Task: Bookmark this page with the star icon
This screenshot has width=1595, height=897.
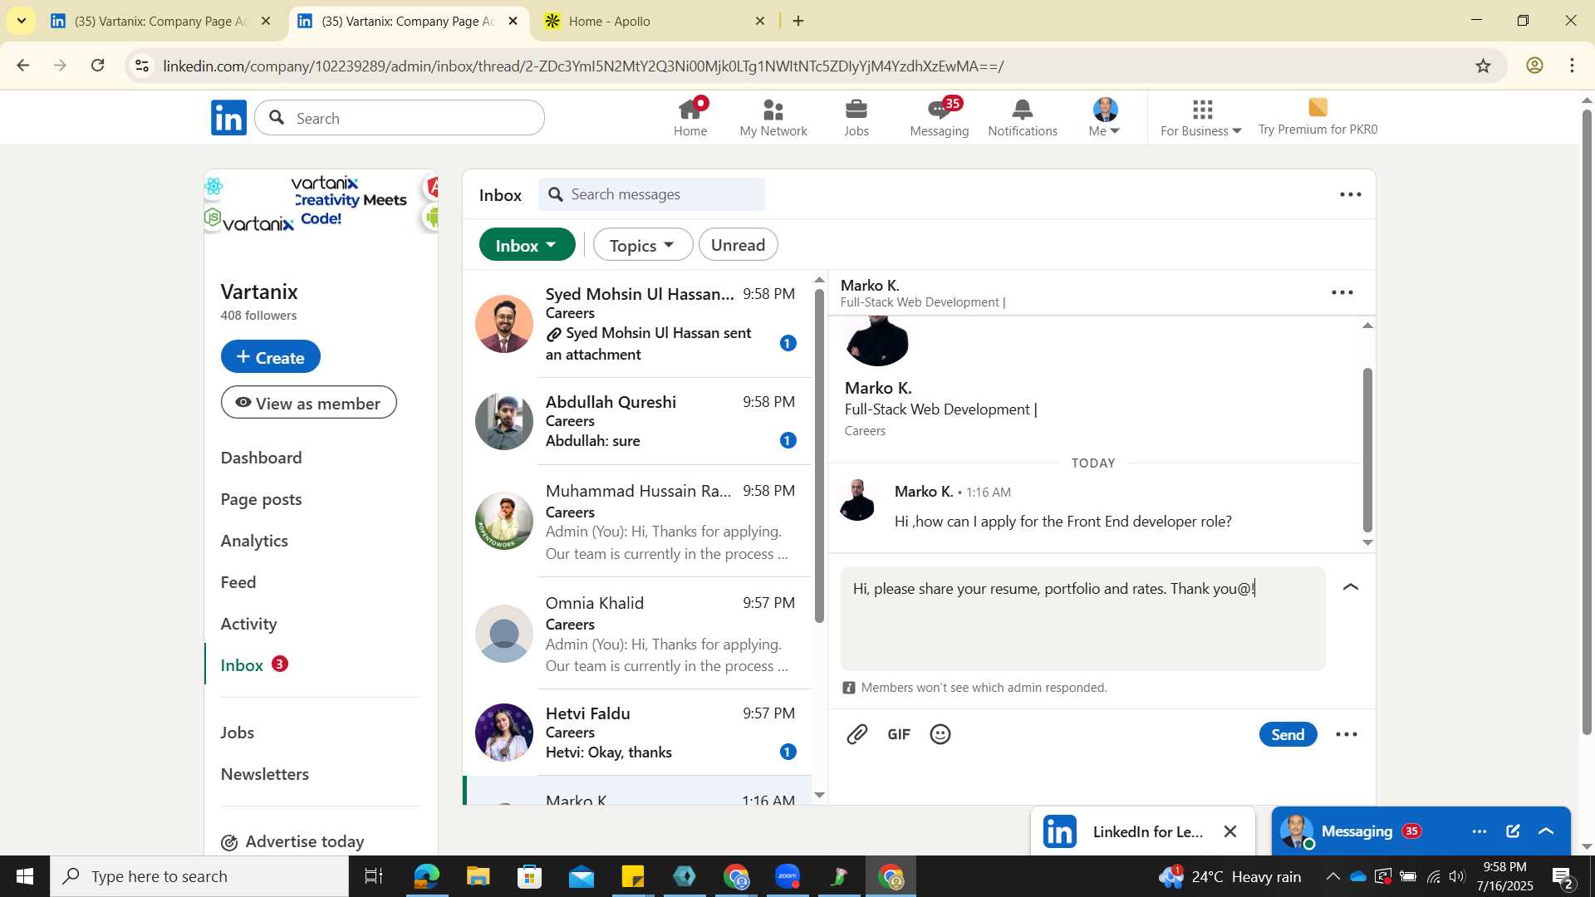Action: coord(1483,66)
